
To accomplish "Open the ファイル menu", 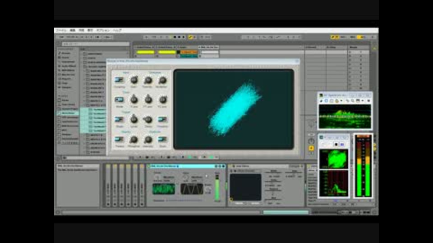I will [61, 30].
